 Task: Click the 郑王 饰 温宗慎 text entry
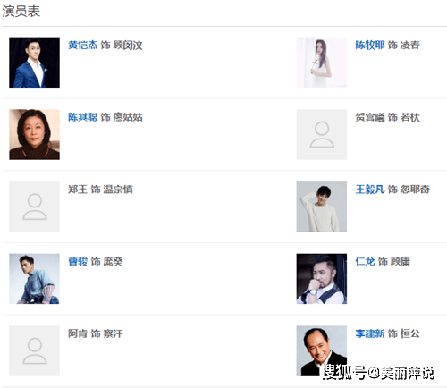tap(100, 190)
